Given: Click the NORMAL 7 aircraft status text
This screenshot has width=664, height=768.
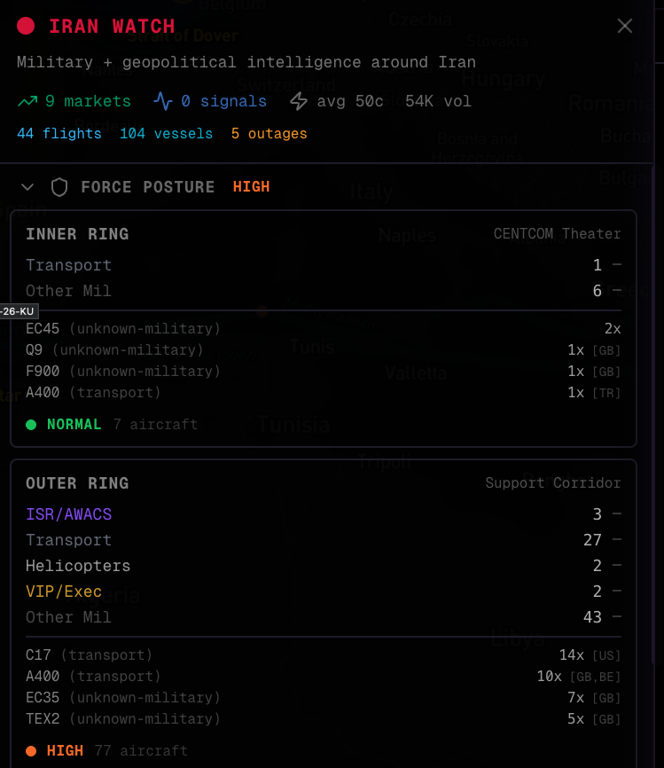Looking at the screenshot, I should [x=122, y=424].
